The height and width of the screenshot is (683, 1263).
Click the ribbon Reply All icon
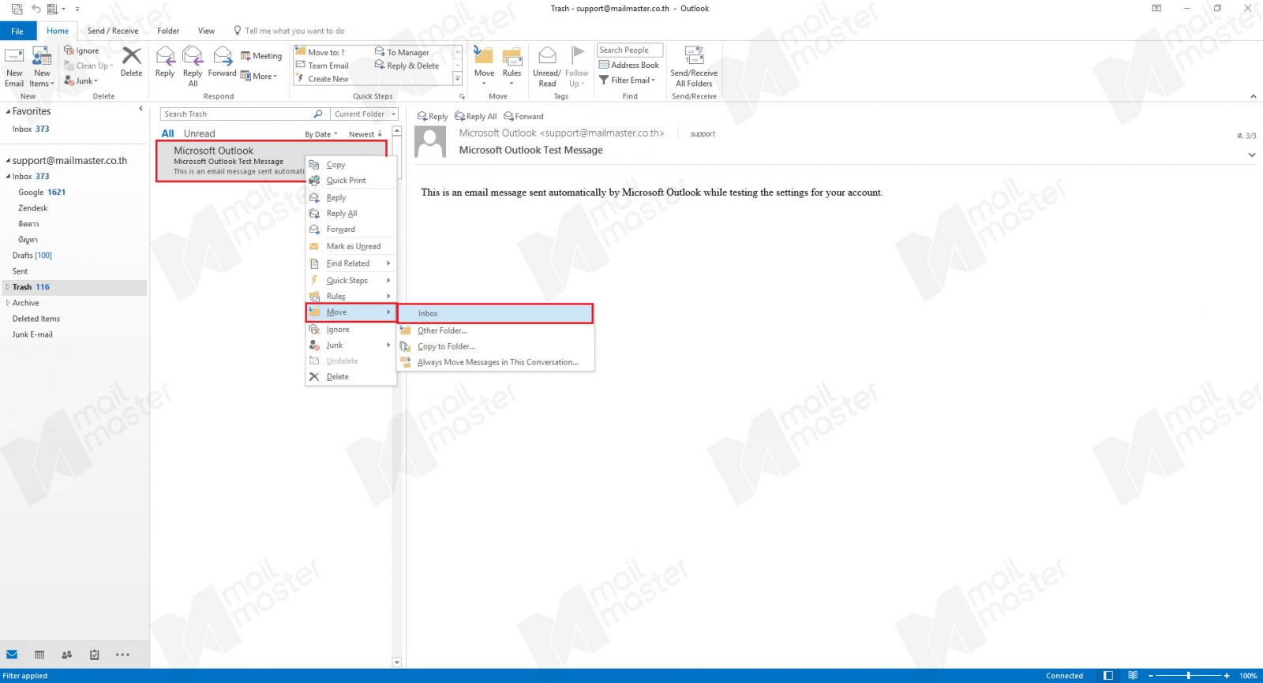coord(193,56)
